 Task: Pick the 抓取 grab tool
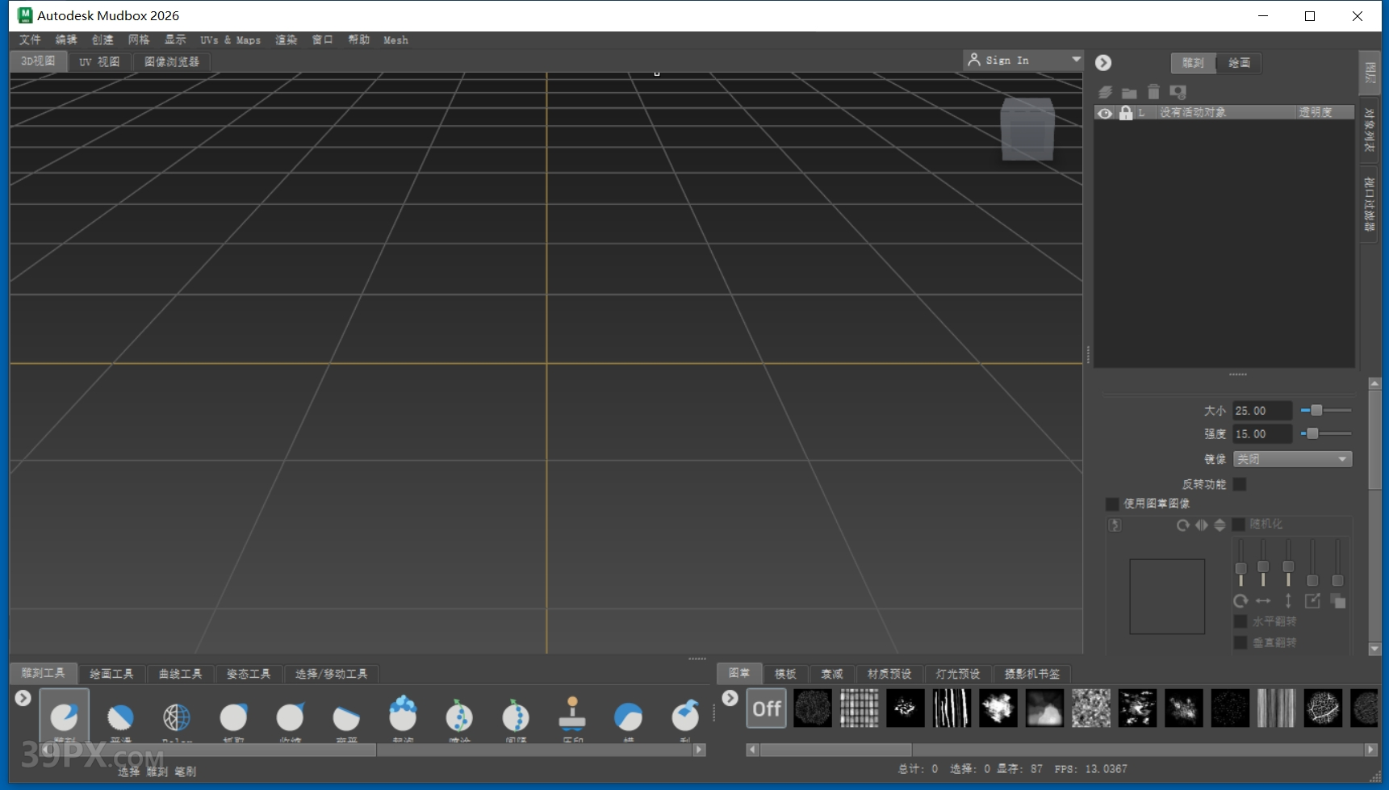233,717
